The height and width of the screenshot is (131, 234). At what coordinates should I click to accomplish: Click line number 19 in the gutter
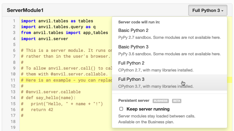13,128
